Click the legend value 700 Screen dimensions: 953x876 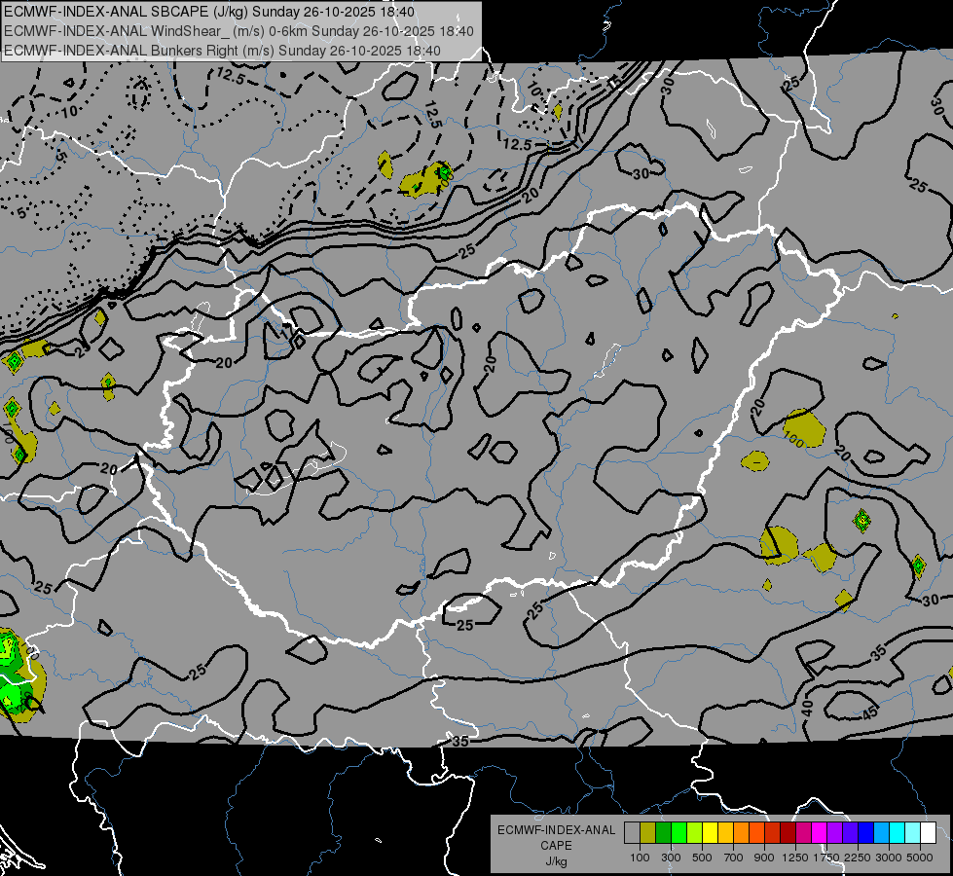click(734, 858)
